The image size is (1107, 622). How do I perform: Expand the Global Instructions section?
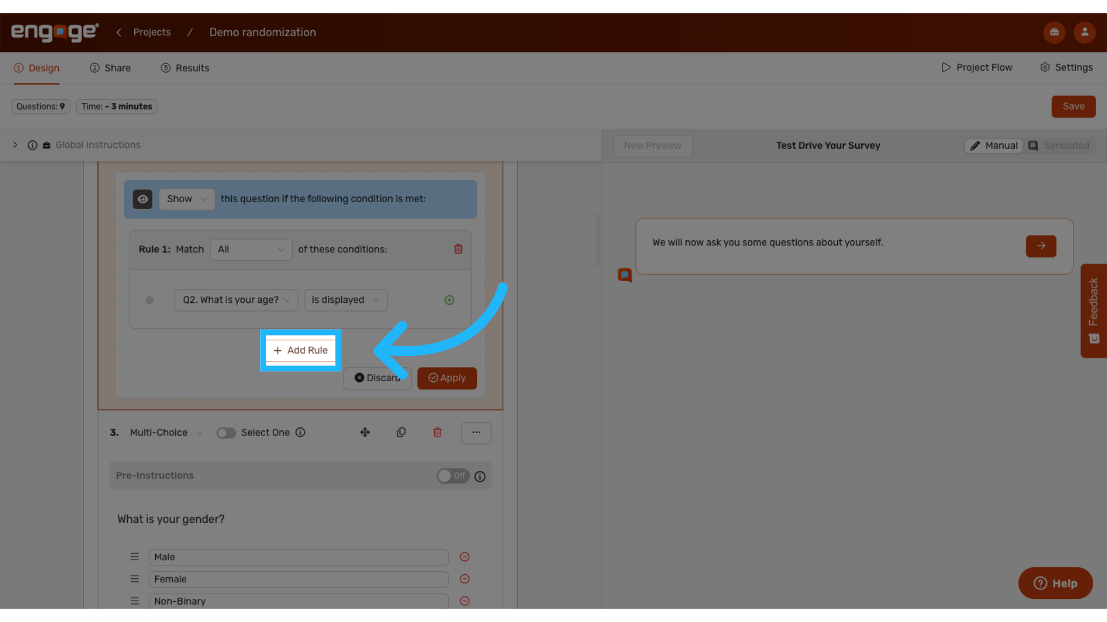[15, 145]
